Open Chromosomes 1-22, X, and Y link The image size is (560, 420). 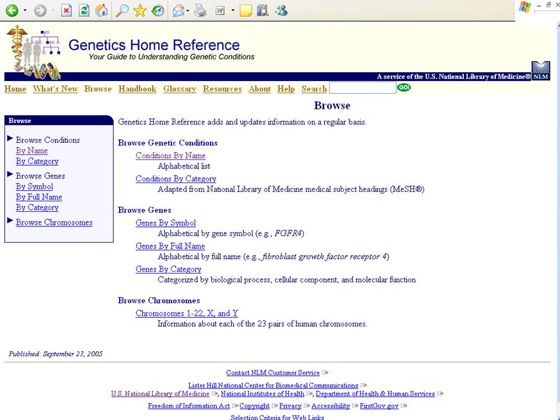tap(187, 313)
